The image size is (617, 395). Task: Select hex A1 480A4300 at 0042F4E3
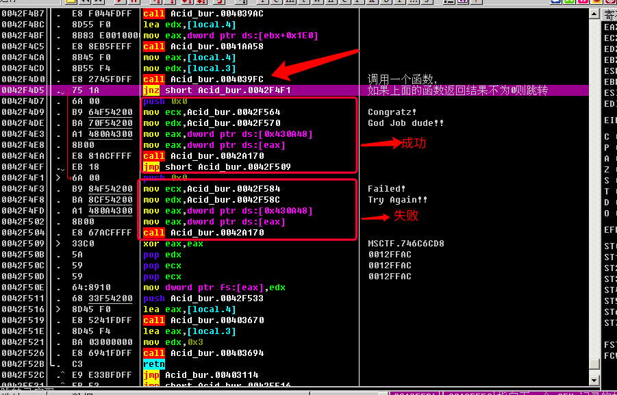[102, 135]
